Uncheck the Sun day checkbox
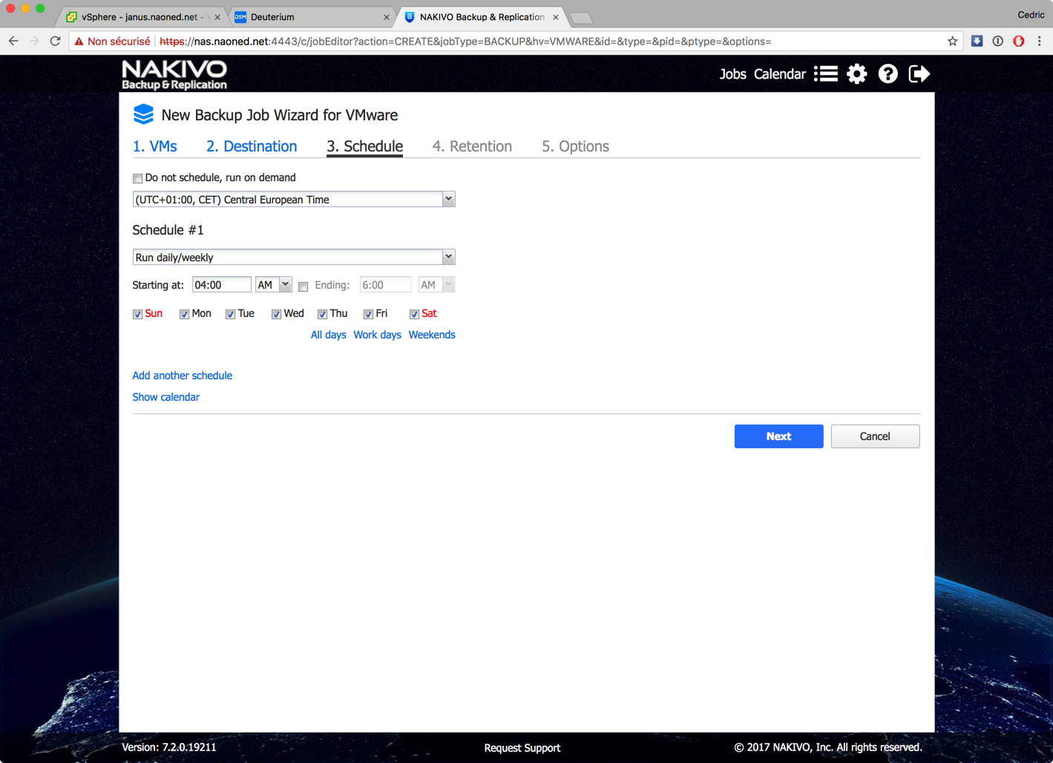This screenshot has height=763, width=1053. coord(138,314)
